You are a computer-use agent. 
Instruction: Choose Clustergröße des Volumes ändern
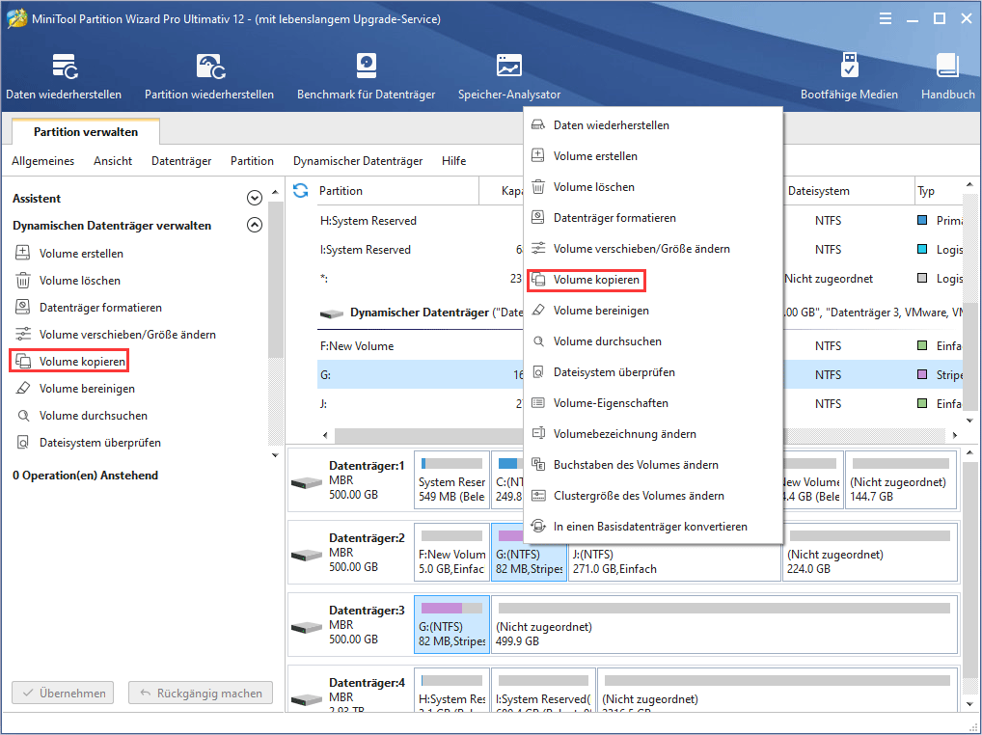(653, 495)
